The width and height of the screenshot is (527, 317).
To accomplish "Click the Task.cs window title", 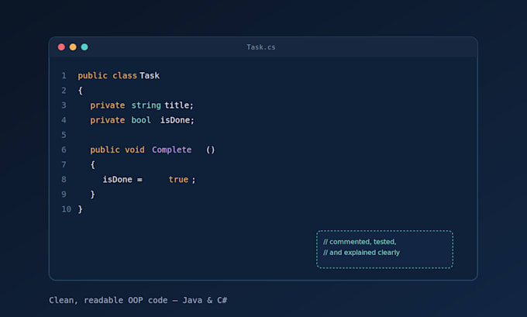I will 261,47.
